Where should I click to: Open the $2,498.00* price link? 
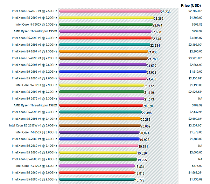click(x=195, y=45)
